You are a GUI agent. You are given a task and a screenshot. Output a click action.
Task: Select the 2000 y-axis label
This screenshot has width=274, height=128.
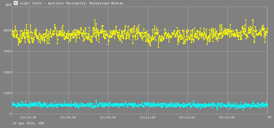coord(6,72)
